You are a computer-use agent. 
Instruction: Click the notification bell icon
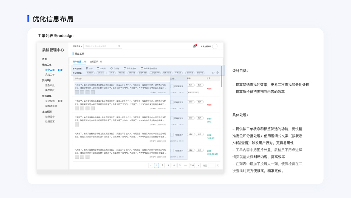click(x=194, y=46)
